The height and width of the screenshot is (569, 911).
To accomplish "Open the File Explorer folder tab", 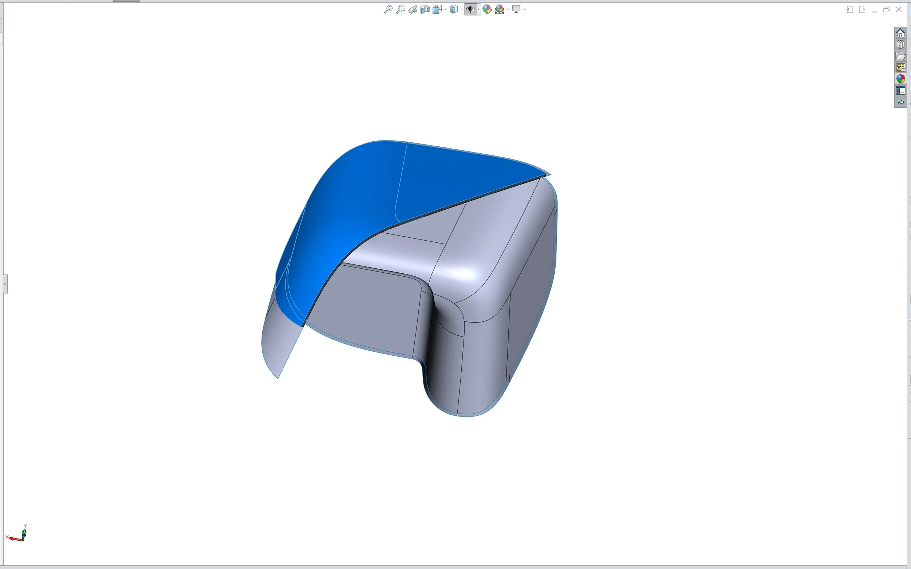I will [900, 56].
